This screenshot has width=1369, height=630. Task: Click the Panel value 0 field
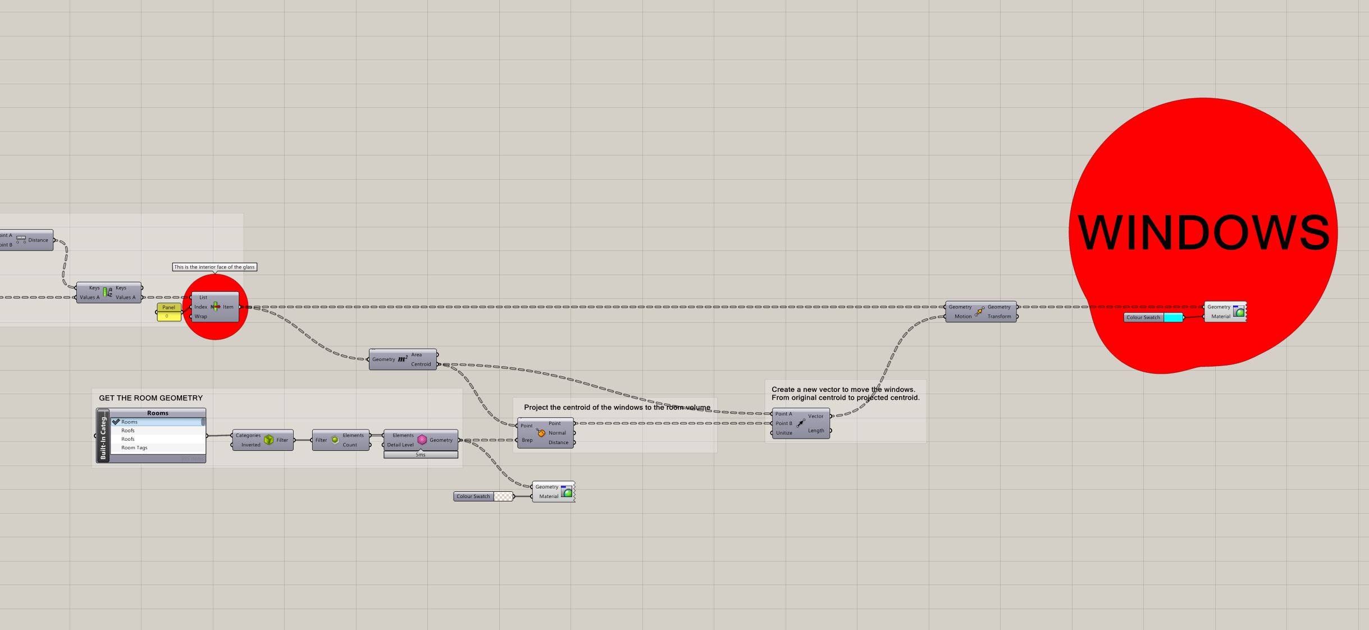[x=168, y=316]
